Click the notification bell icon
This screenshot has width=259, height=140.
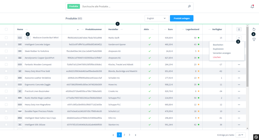click(x=252, y=7)
